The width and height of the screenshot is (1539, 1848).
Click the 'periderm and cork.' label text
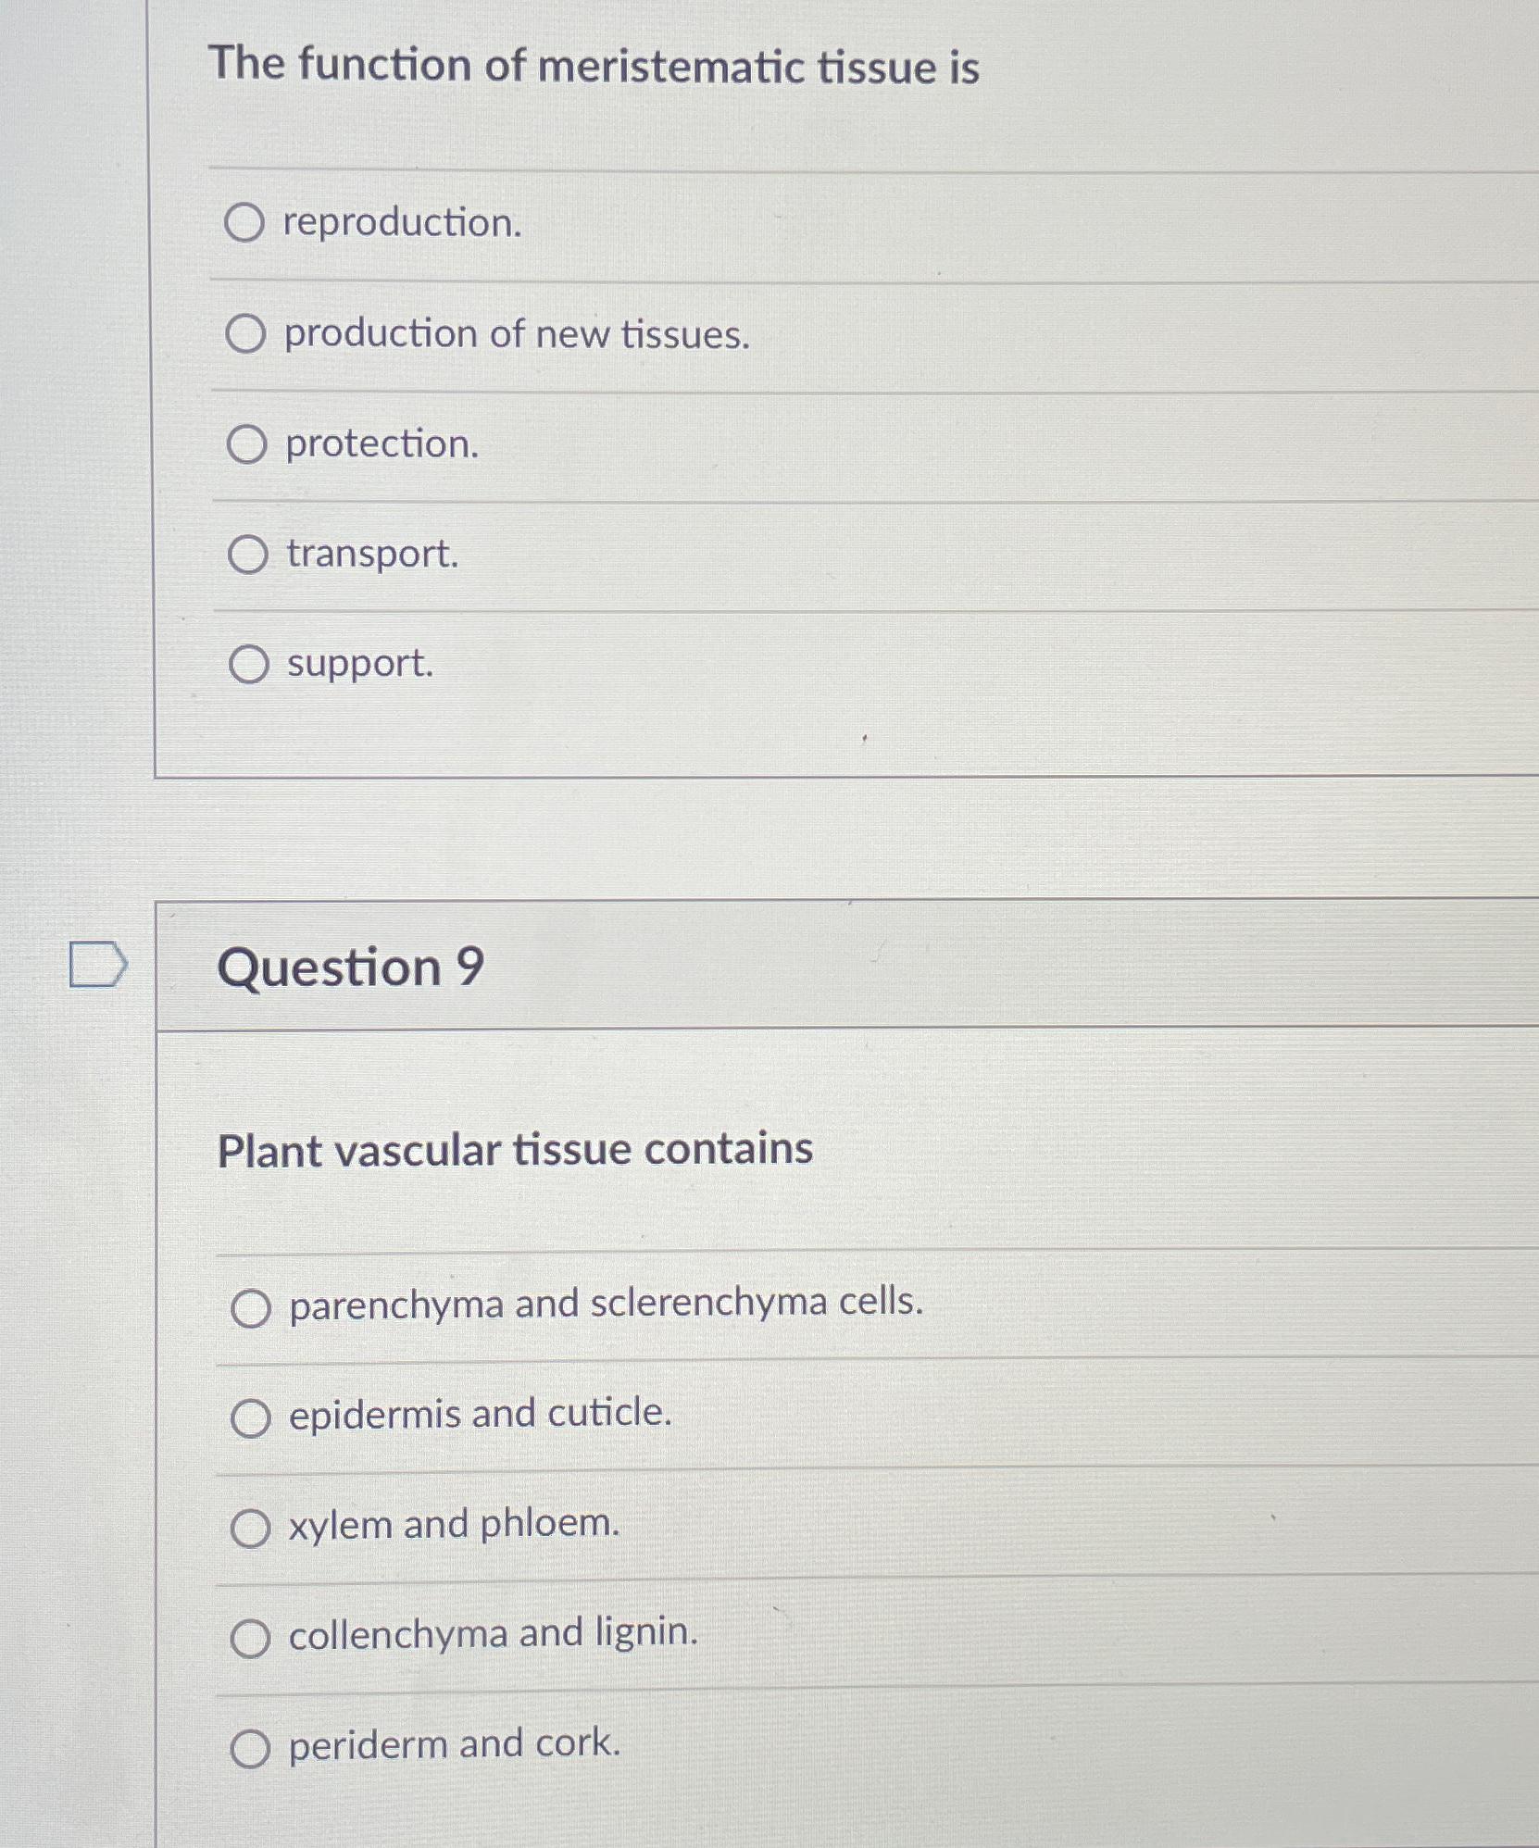tap(454, 1744)
